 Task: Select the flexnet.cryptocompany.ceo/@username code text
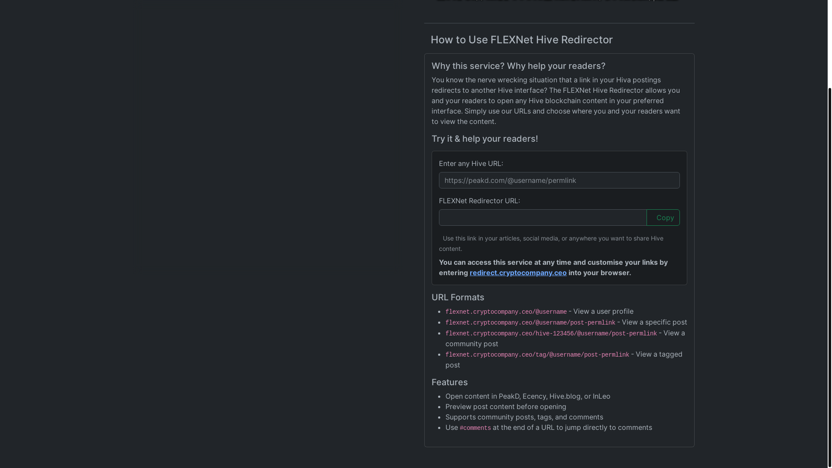tap(506, 312)
